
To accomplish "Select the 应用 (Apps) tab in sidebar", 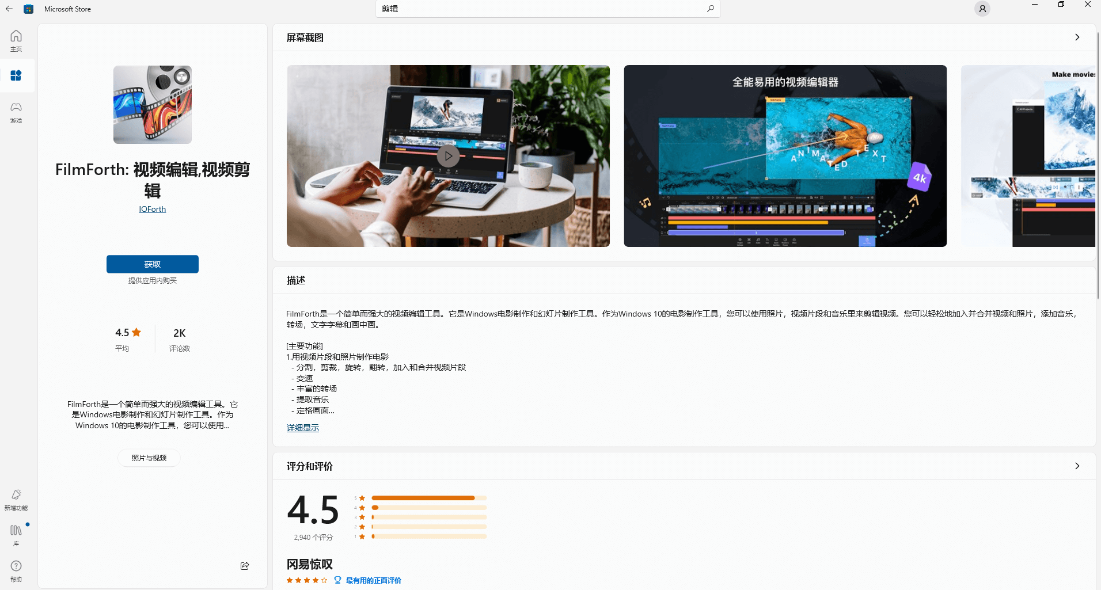I will (16, 75).
